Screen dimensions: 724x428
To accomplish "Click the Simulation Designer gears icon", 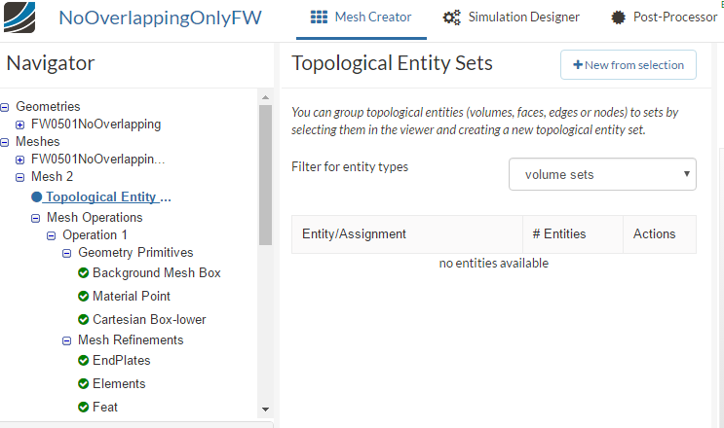I will click(x=451, y=18).
